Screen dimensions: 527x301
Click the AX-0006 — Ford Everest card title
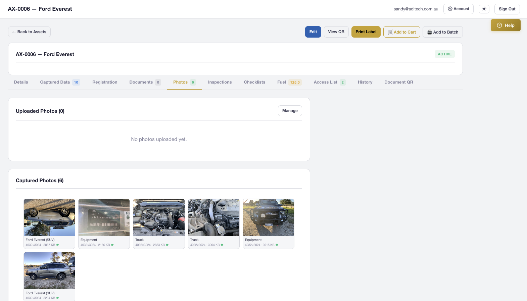click(45, 54)
